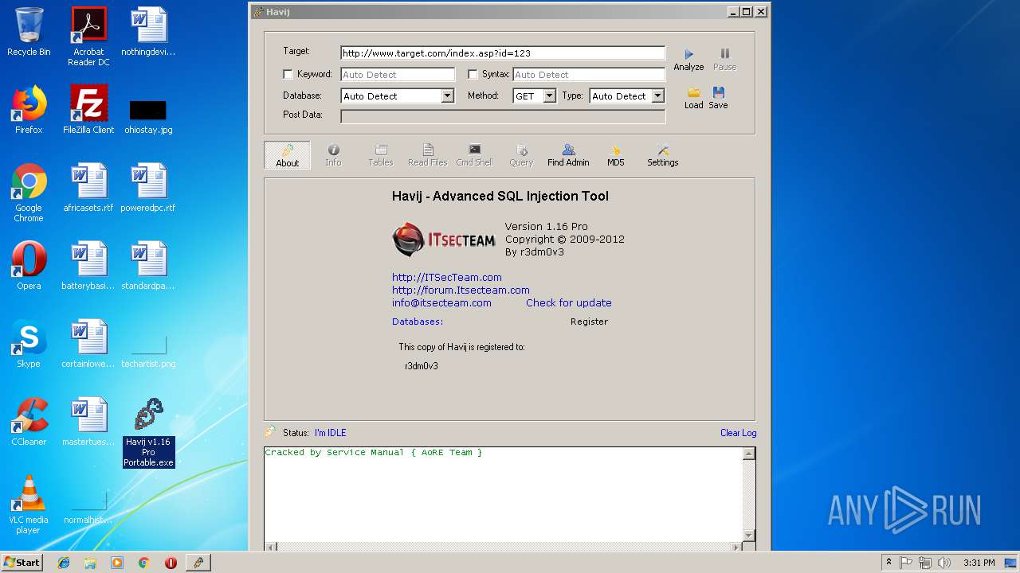Select the VLC media player icon
The width and height of the screenshot is (1020, 573).
[x=29, y=505]
